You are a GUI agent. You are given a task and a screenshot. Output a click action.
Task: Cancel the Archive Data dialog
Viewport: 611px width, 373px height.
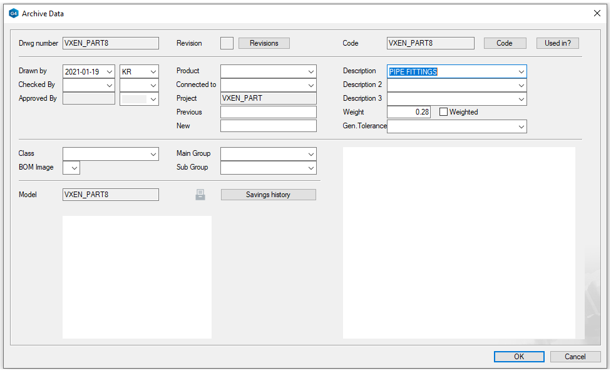[575, 357]
